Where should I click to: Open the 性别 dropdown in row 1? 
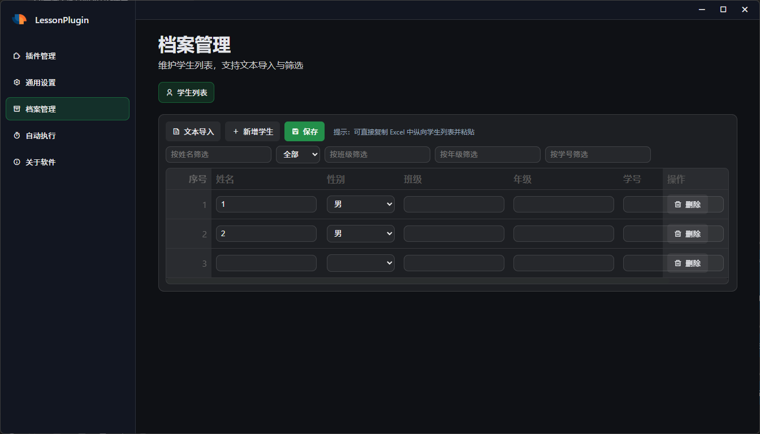(x=360, y=205)
